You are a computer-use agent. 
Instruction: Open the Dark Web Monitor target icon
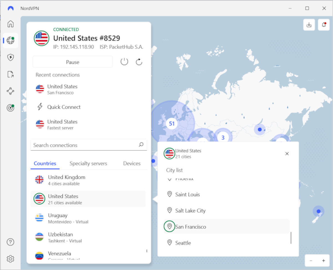coord(11,108)
